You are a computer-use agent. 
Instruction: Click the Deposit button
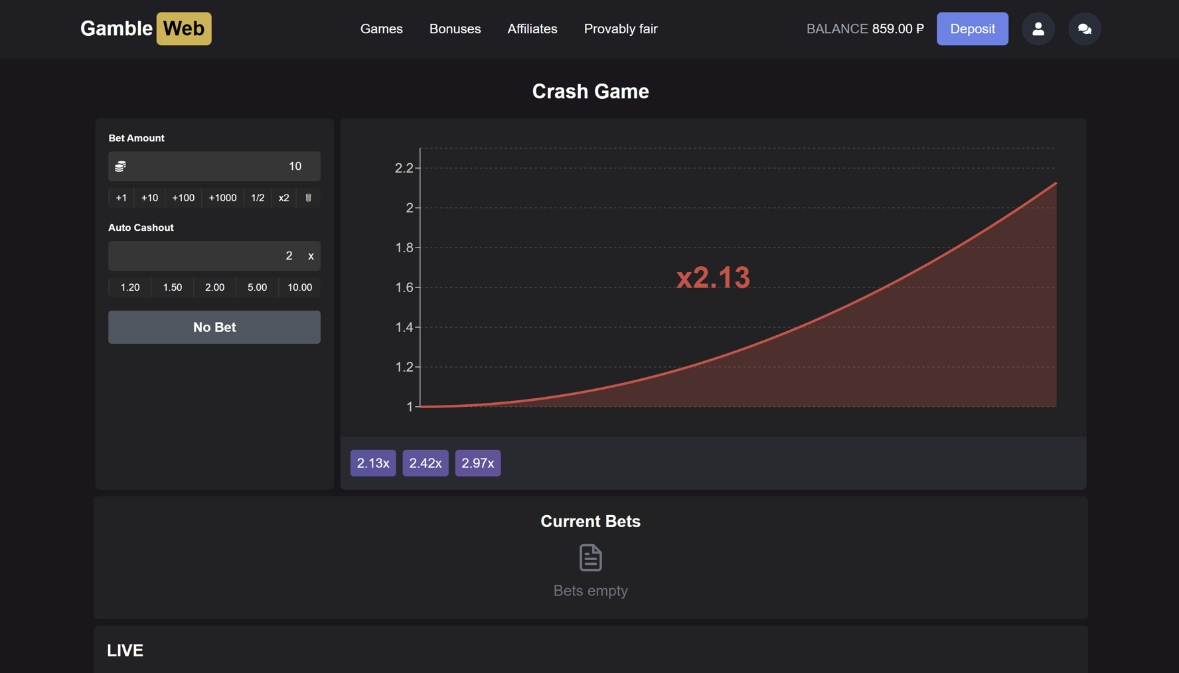coord(972,29)
